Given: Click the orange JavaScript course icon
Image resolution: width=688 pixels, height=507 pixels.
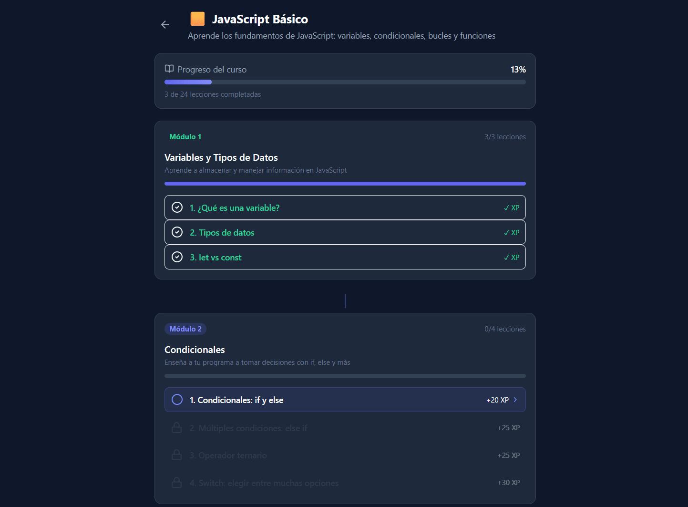Looking at the screenshot, I should (197, 19).
